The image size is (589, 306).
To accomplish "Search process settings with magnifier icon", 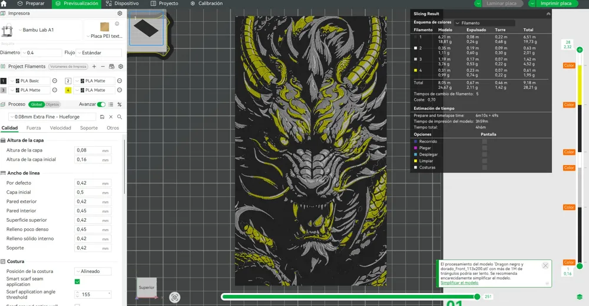I will [x=120, y=117].
